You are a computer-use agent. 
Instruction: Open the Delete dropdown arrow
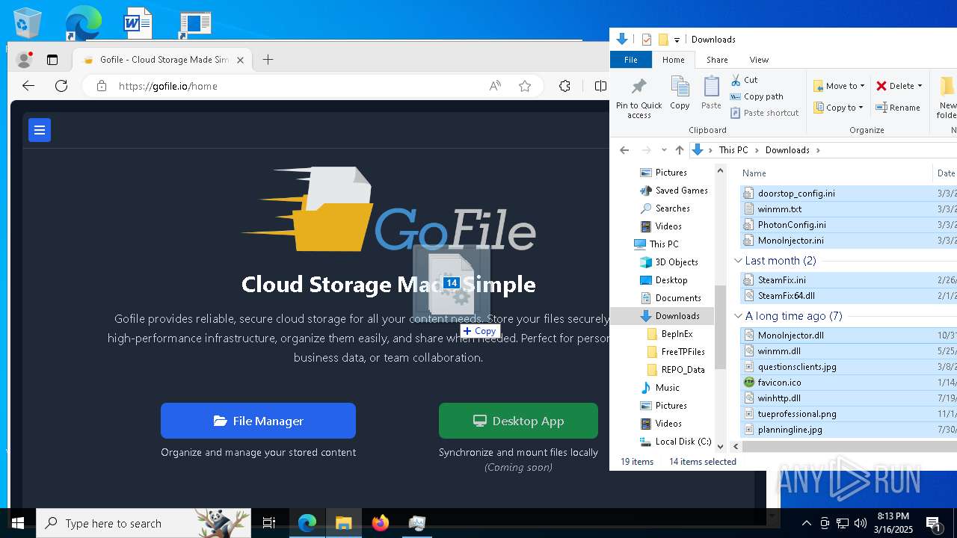[x=920, y=86]
